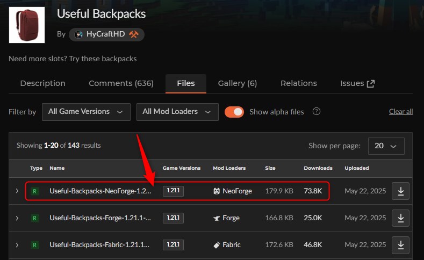Click the Useful Backpacks title
The height and width of the screenshot is (260, 424).
(102, 14)
